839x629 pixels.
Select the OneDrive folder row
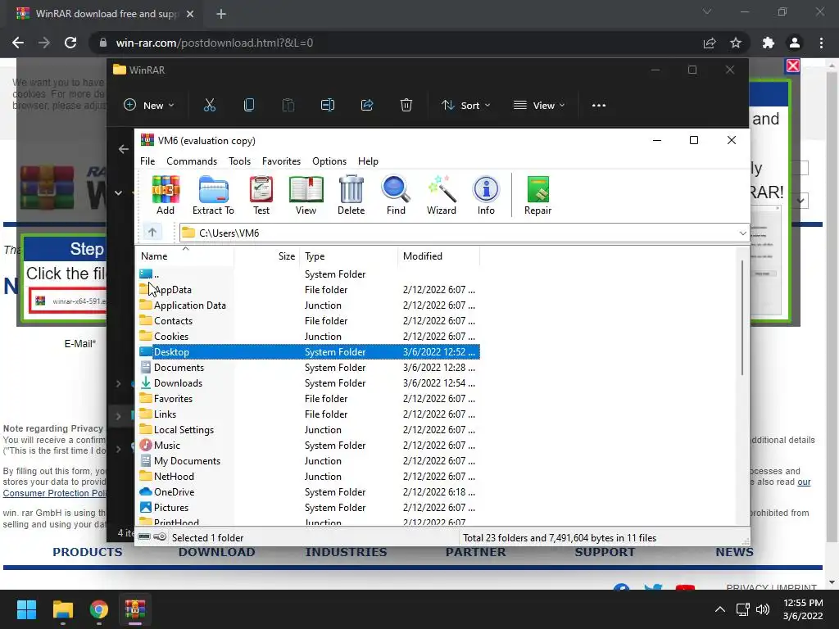pos(308,491)
